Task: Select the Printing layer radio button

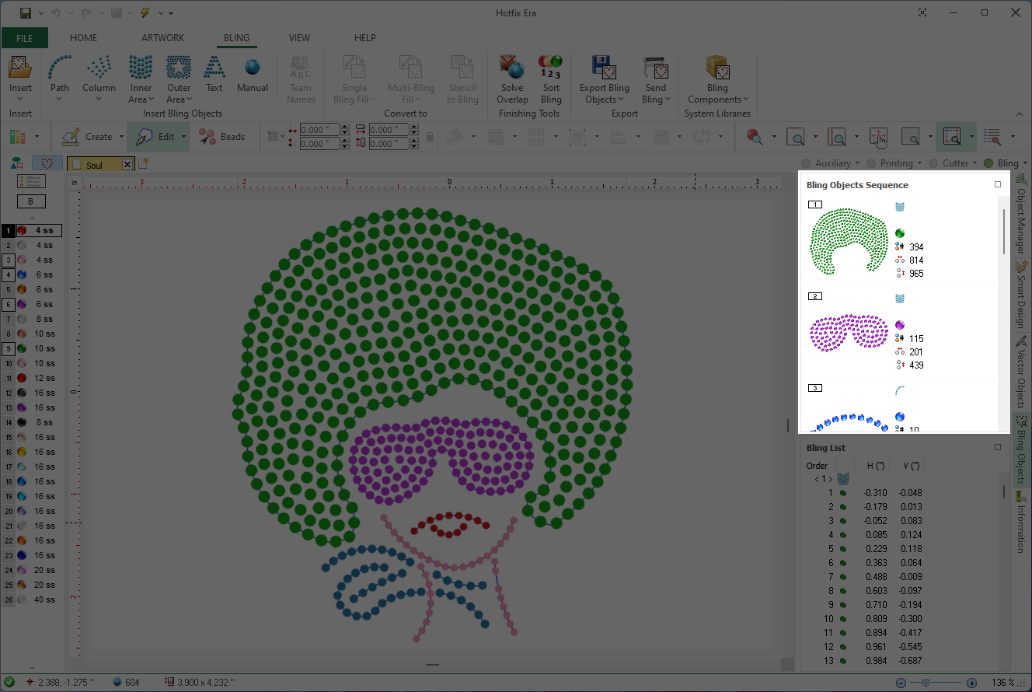Action: pyautogui.click(x=872, y=163)
